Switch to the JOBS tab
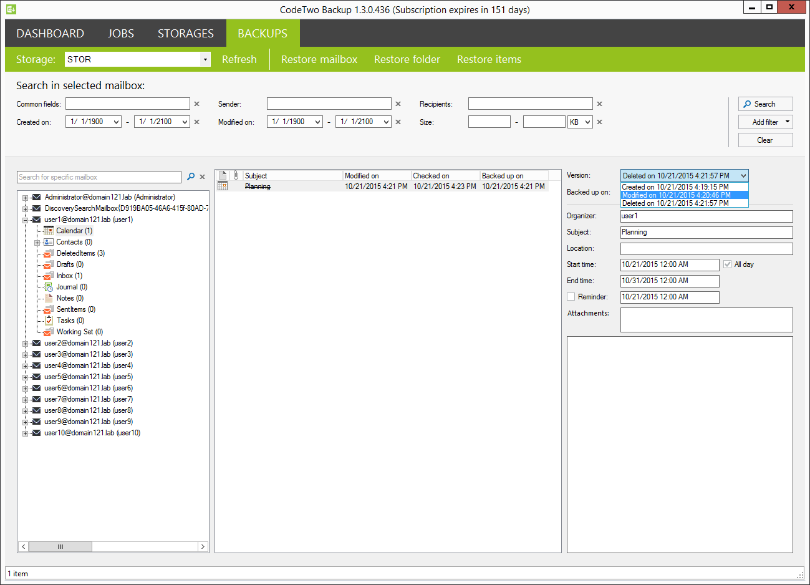The image size is (810, 585). click(x=120, y=33)
